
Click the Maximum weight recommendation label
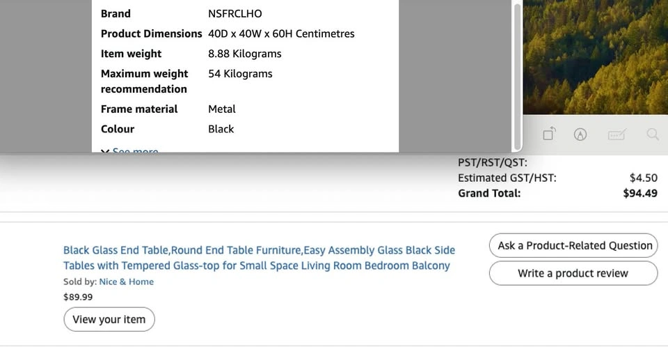click(x=144, y=81)
